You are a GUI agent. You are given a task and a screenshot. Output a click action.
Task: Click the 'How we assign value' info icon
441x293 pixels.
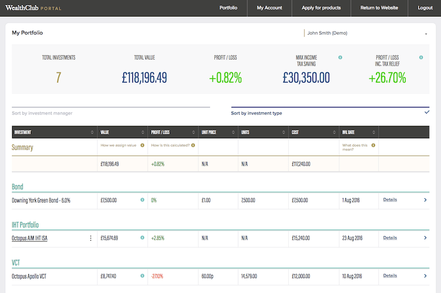tap(142, 145)
